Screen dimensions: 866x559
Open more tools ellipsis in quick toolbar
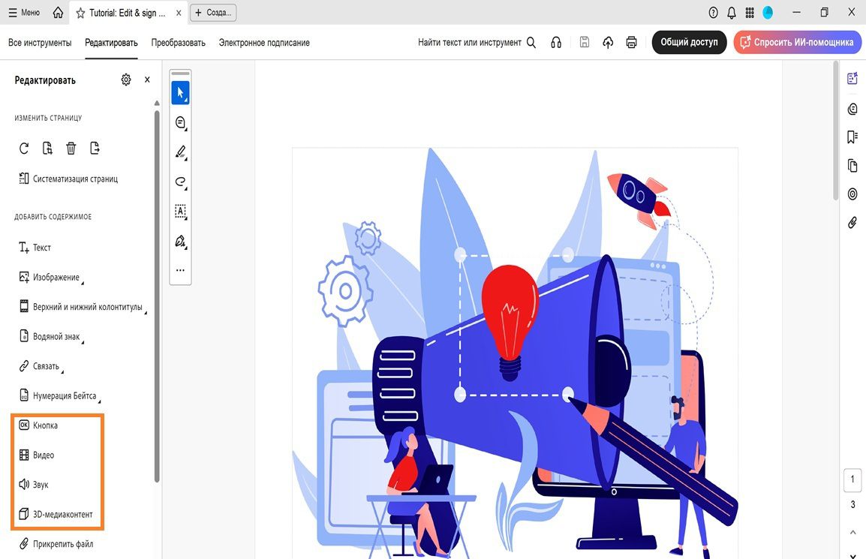[x=181, y=270]
